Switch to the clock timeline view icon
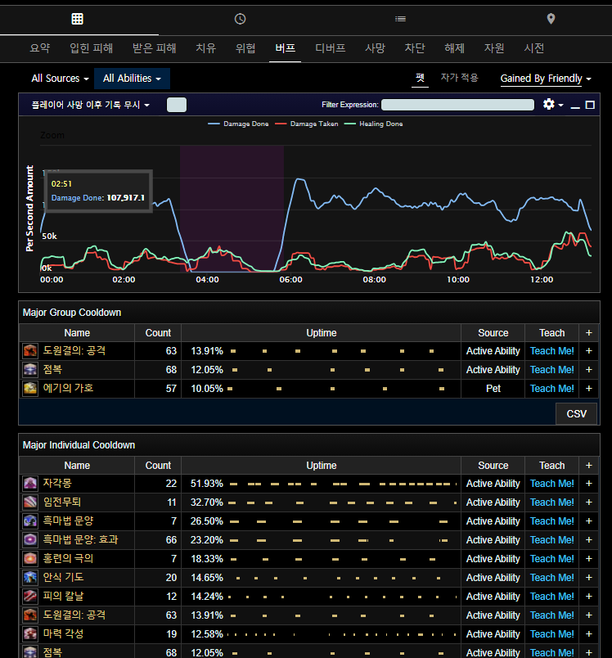Screen dimensions: 612x658 (x=240, y=18)
